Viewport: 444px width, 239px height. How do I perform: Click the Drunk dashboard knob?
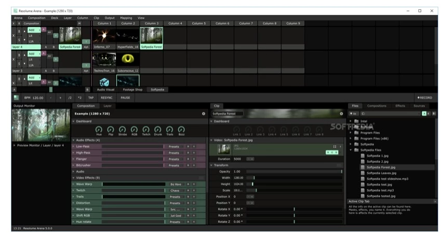[x=158, y=130]
